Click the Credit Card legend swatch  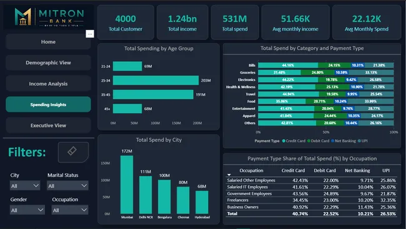click(x=284, y=141)
